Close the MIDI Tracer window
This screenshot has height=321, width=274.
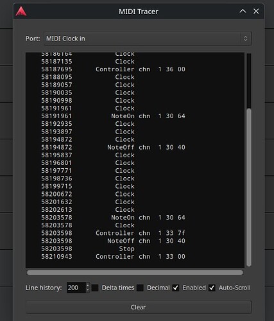pos(256,11)
